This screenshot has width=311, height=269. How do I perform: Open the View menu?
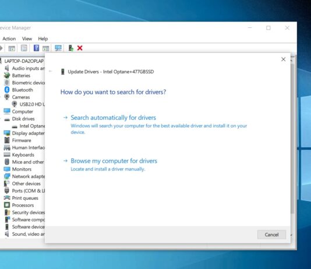[x=27, y=38]
